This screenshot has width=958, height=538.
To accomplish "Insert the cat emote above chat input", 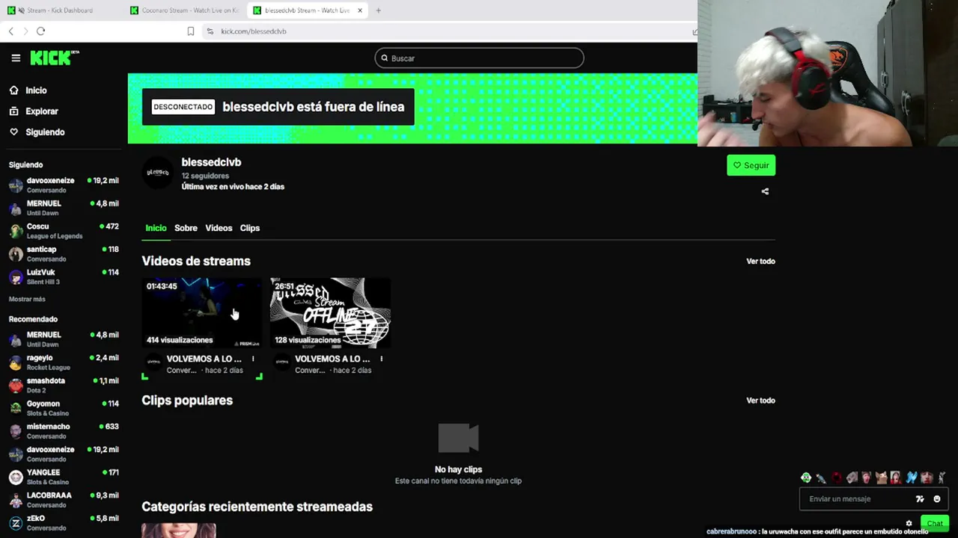I will click(881, 477).
